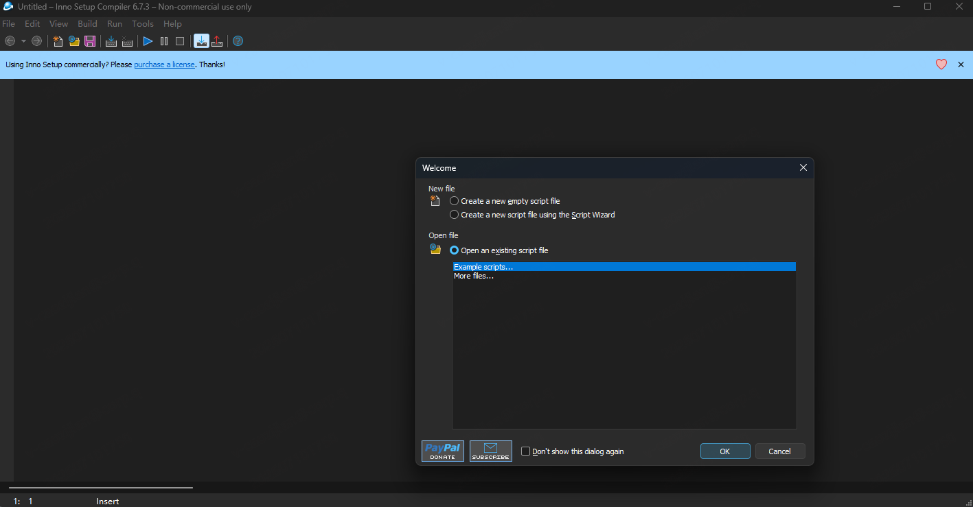Click the Pause toolbar icon
This screenshot has height=507, width=973.
164,41
